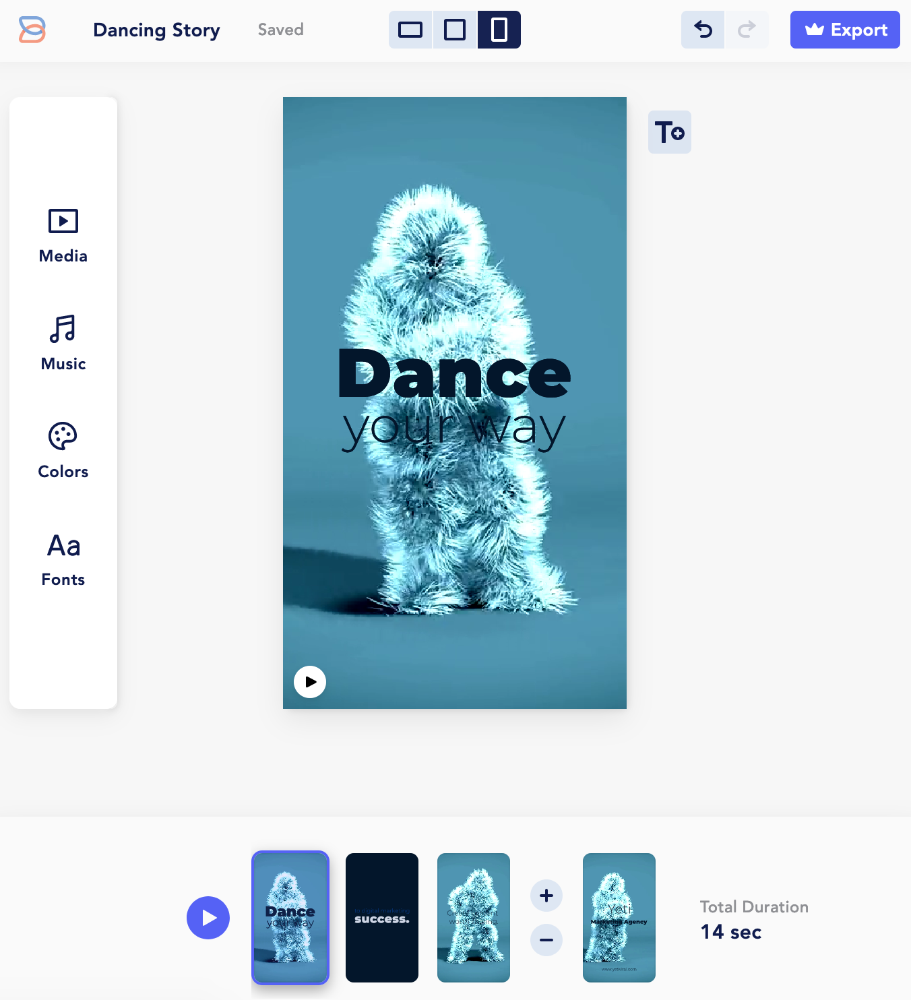Remove scene with minus button
The height and width of the screenshot is (1000, 911).
coord(546,940)
